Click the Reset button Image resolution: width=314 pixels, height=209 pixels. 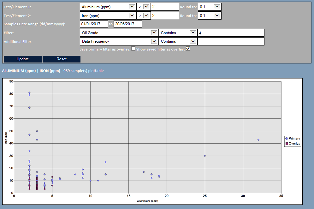(x=62, y=59)
